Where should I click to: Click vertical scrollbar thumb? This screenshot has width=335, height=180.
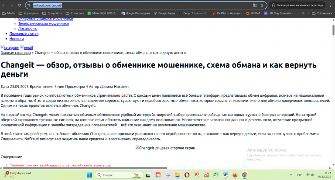[333, 30]
